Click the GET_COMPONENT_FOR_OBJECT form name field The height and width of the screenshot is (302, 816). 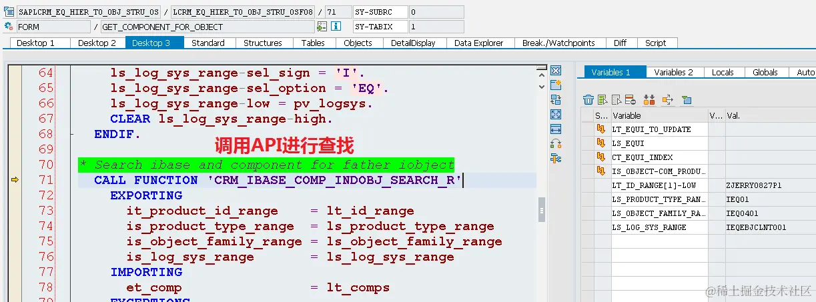pyautogui.click(x=208, y=27)
